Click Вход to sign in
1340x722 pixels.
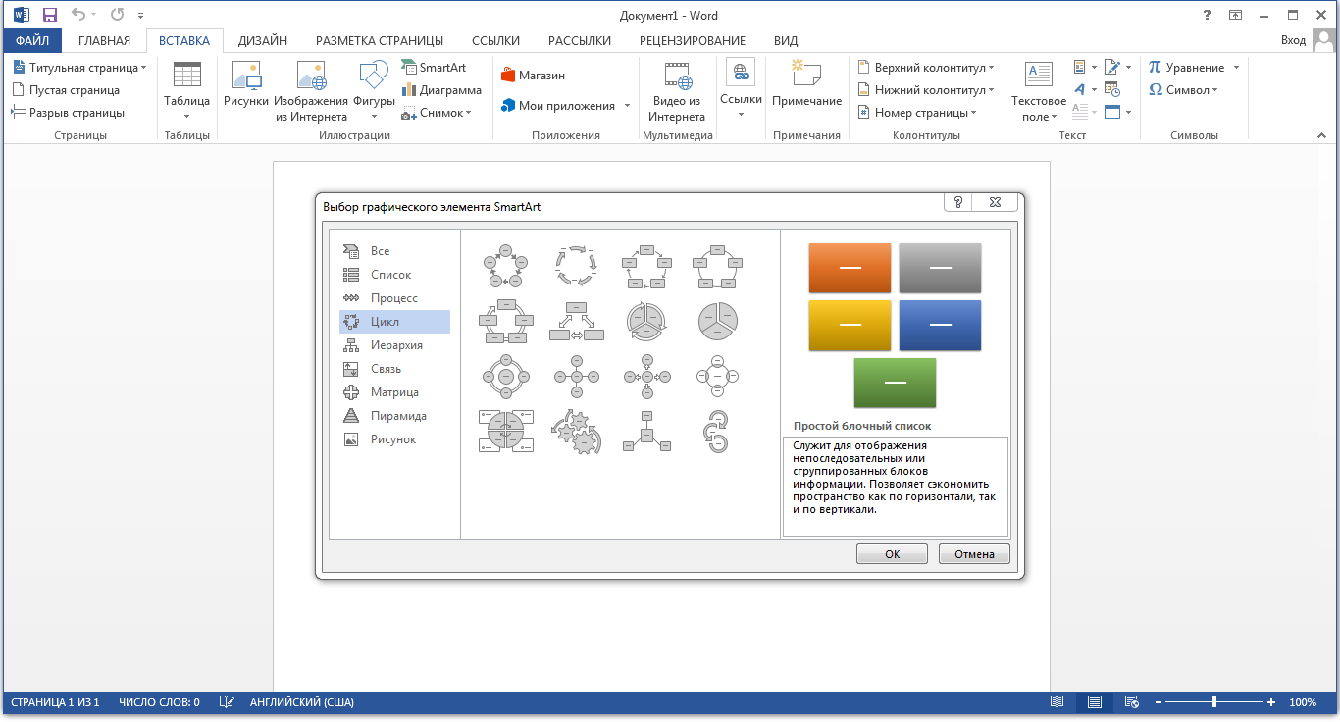(1295, 41)
